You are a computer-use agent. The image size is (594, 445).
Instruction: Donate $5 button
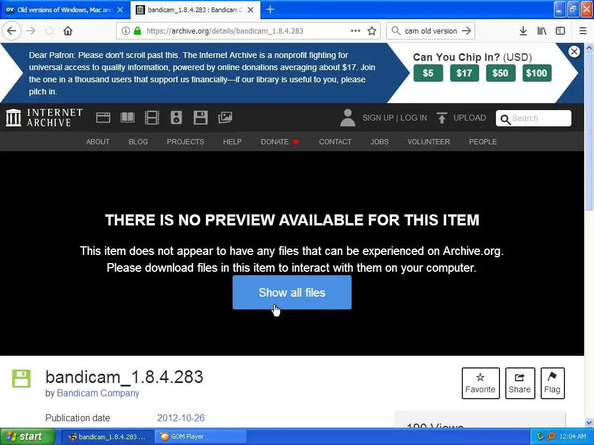(428, 73)
